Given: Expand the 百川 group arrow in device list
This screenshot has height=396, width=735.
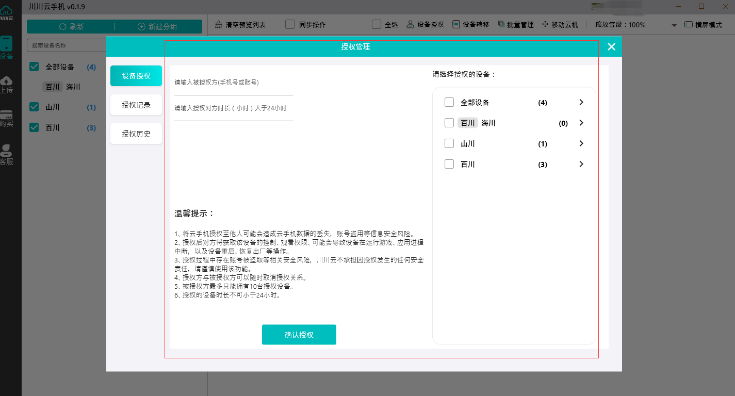Looking at the screenshot, I should coord(581,164).
